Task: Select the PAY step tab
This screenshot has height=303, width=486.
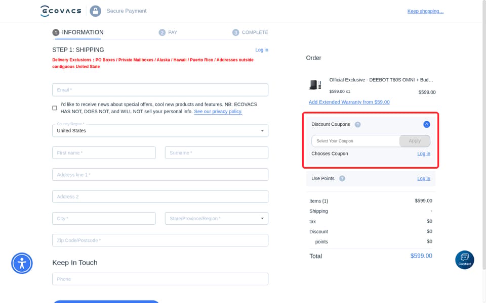Action: [168, 32]
